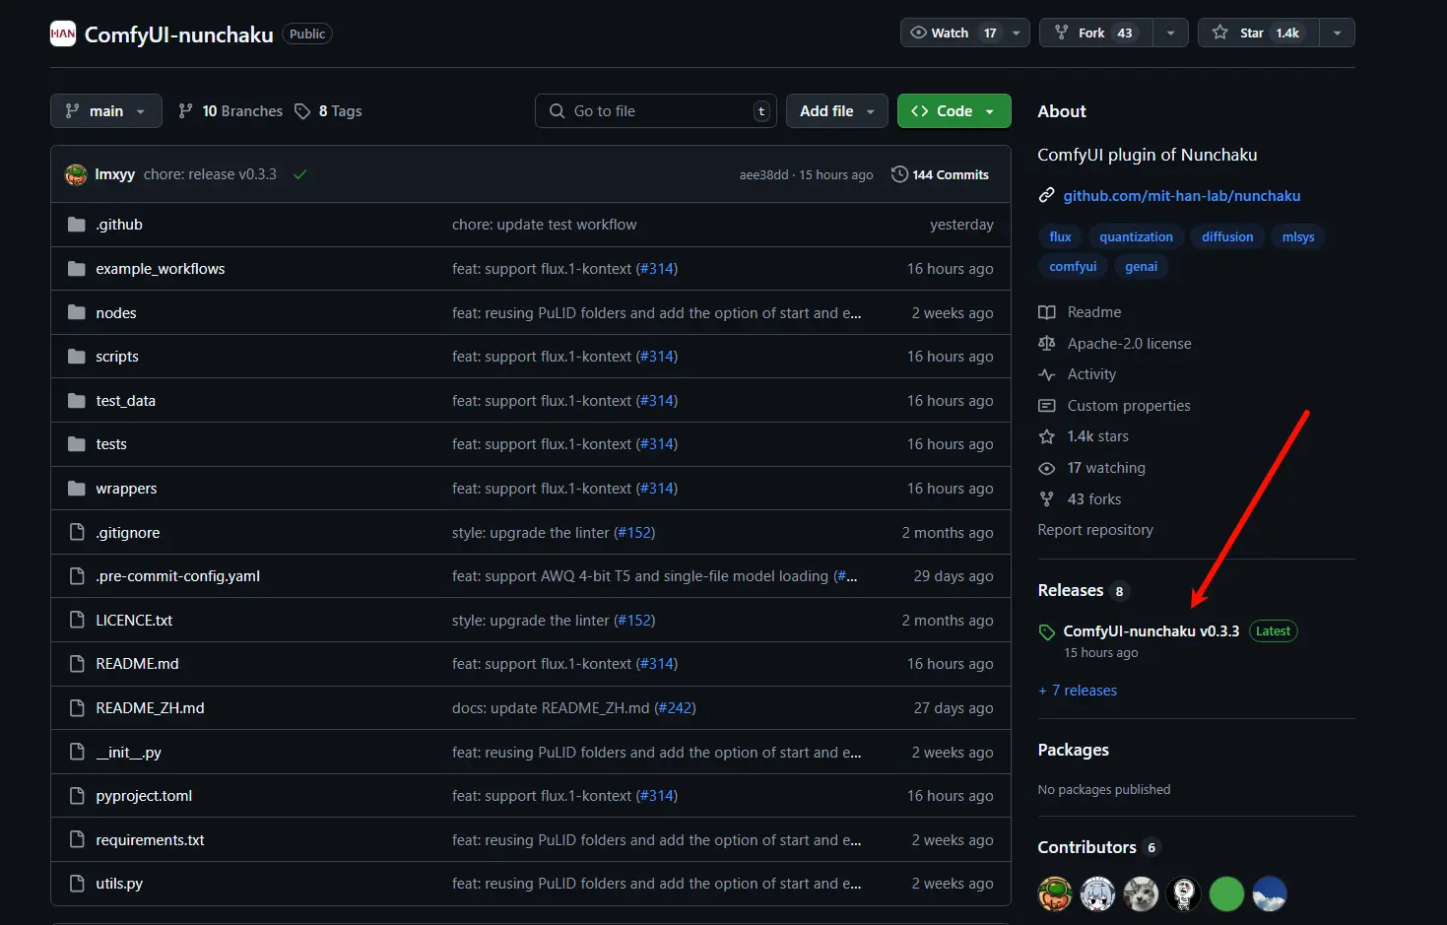Star the repository with the Star button

click(1259, 33)
